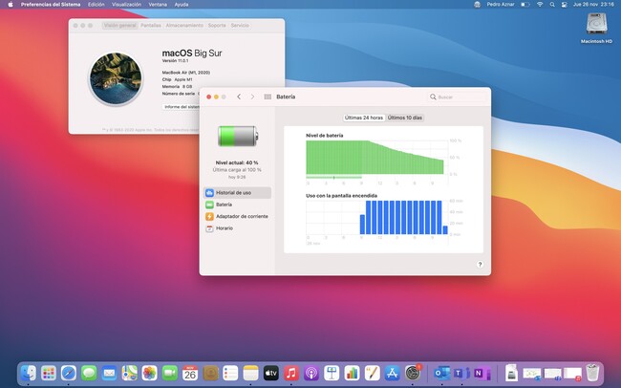Screen dimensions: 621x388
Task: Open Outlook from the Dock
Action: (440, 373)
